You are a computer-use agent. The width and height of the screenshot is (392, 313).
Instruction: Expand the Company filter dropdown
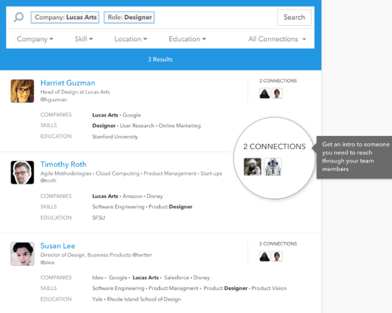point(35,39)
